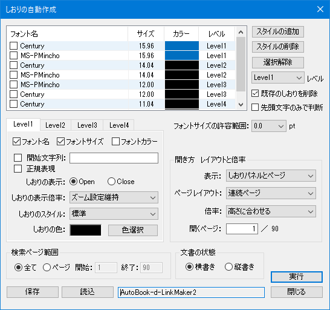Open the Level1 level dropdown
Screen dimensions: 330x310
[278, 77]
